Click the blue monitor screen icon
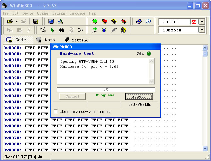The height and width of the screenshot is (161, 211). tap(51, 21)
